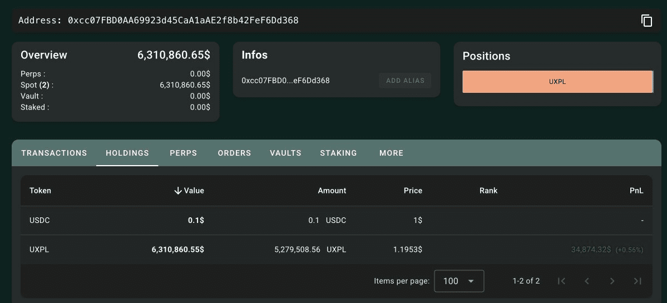
Task: Sort holdings by Amount column header
Action: [332, 191]
